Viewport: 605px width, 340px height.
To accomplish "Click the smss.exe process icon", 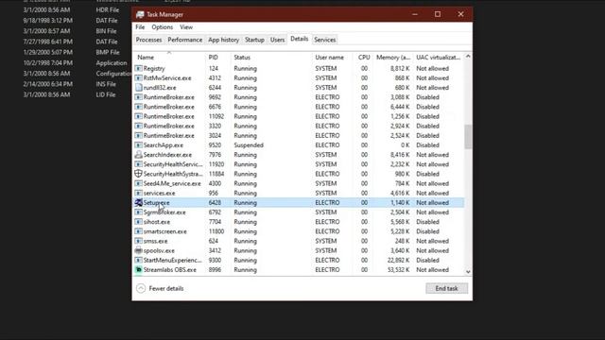I will click(138, 241).
